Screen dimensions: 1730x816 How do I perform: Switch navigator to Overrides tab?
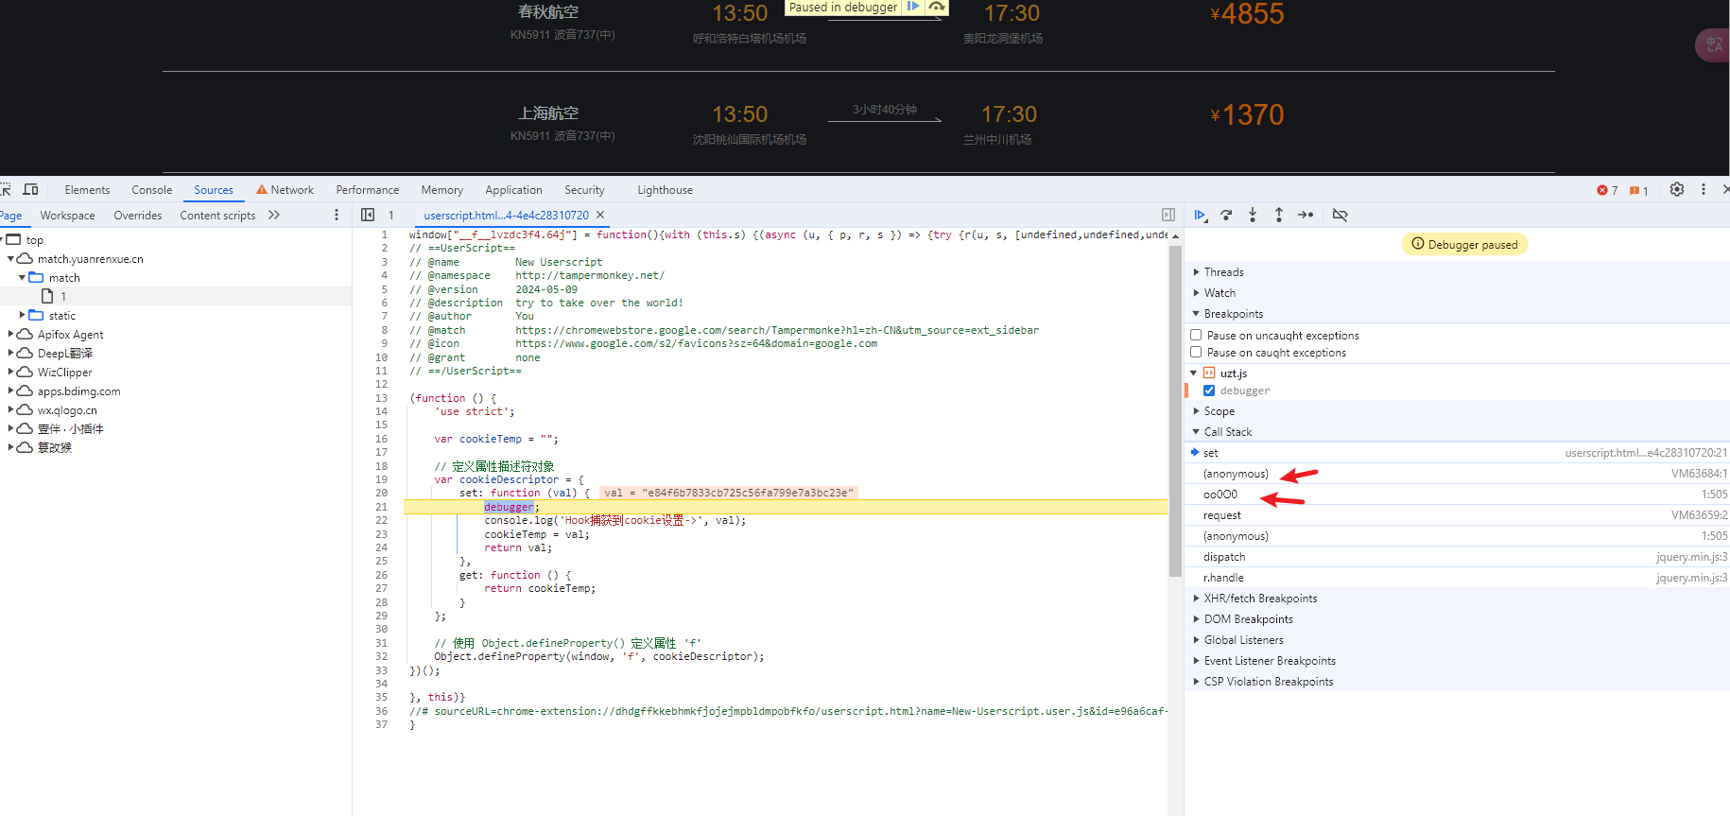(138, 216)
